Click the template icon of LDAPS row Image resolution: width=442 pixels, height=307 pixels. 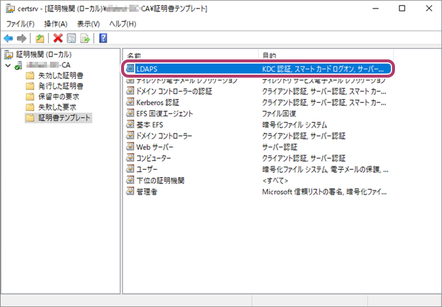(130, 69)
